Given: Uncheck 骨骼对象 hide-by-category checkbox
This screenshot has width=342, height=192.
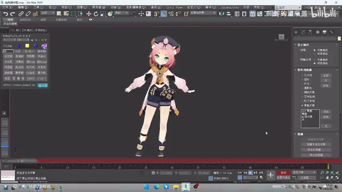Looking at the screenshot, I should pyautogui.click(x=302, y=106).
